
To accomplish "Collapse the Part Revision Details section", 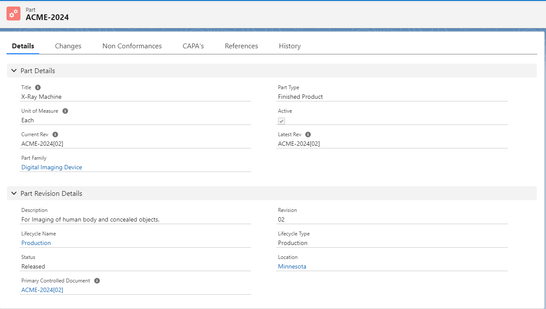I will click(x=14, y=193).
